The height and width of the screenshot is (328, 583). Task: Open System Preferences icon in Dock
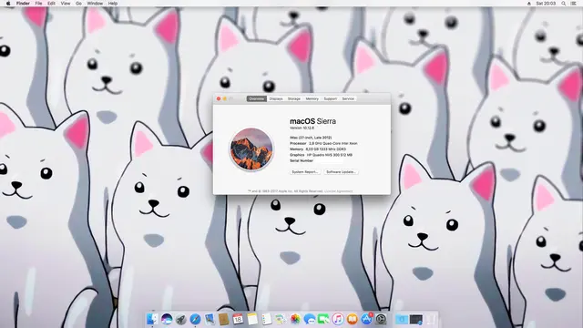[x=381, y=319]
